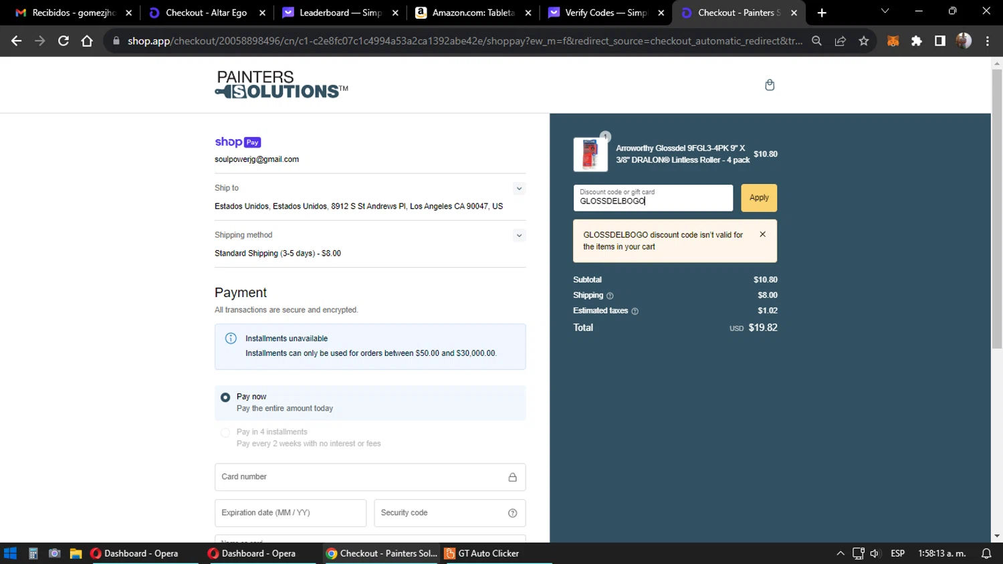Go forward with the browser forward arrow
This screenshot has height=564, width=1003.
(40, 41)
